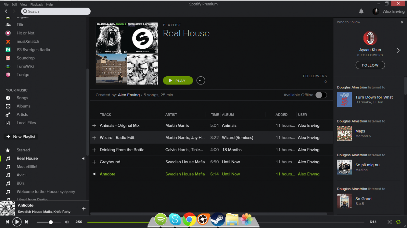The image size is (407, 228).
Task: Open Alex Enving's profile from Created by
Action: pyautogui.click(x=129, y=95)
